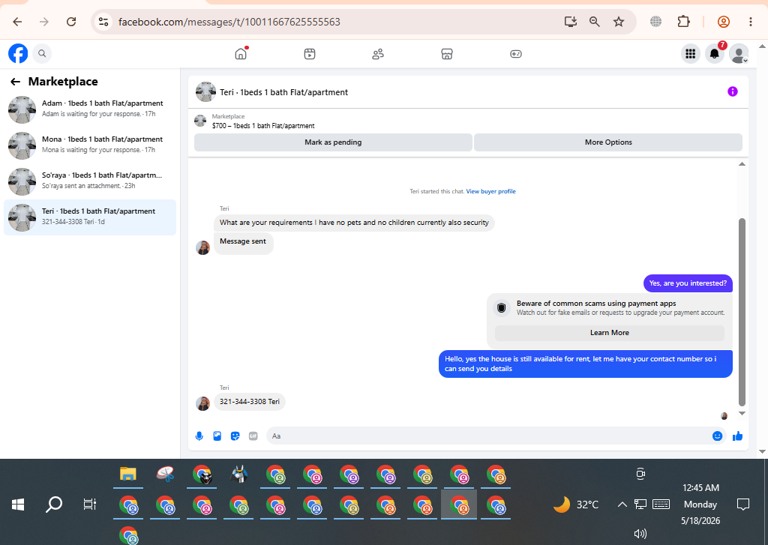Click the Facebook logo icon
Image resolution: width=768 pixels, height=545 pixels.
[x=18, y=53]
